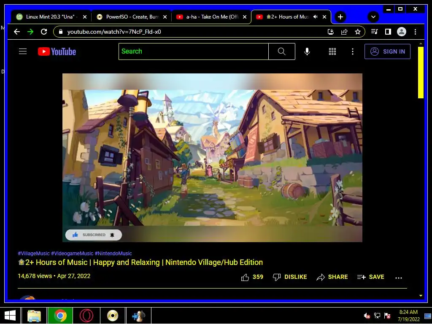The width and height of the screenshot is (432, 324).
Task: Click the video player to pause
Action: click(212, 158)
